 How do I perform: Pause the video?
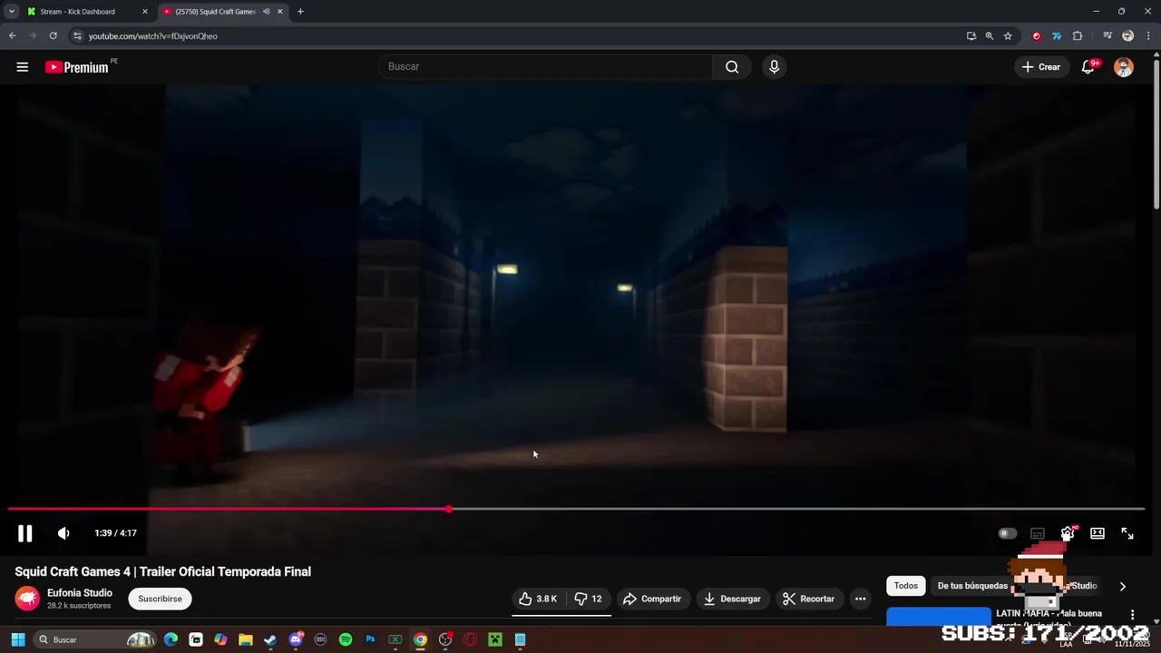[25, 533]
